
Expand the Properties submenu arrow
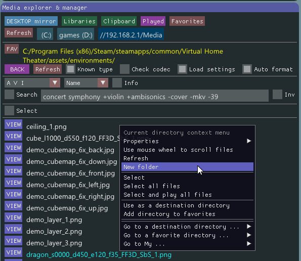coord(249,141)
